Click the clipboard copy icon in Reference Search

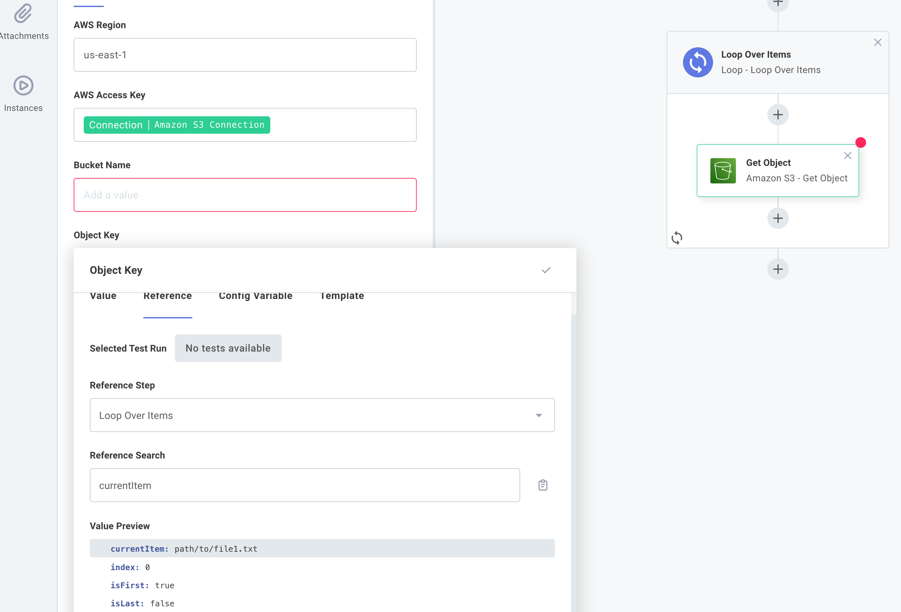point(542,485)
